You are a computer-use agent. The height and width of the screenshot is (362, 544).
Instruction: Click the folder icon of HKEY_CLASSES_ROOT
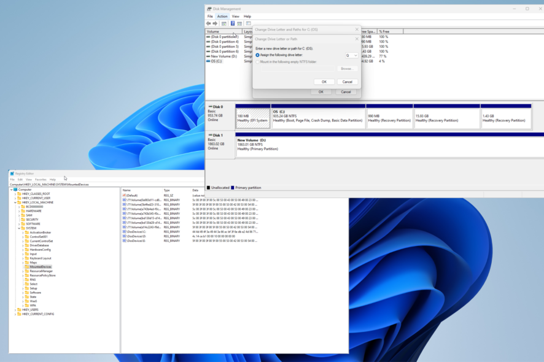[19, 194]
